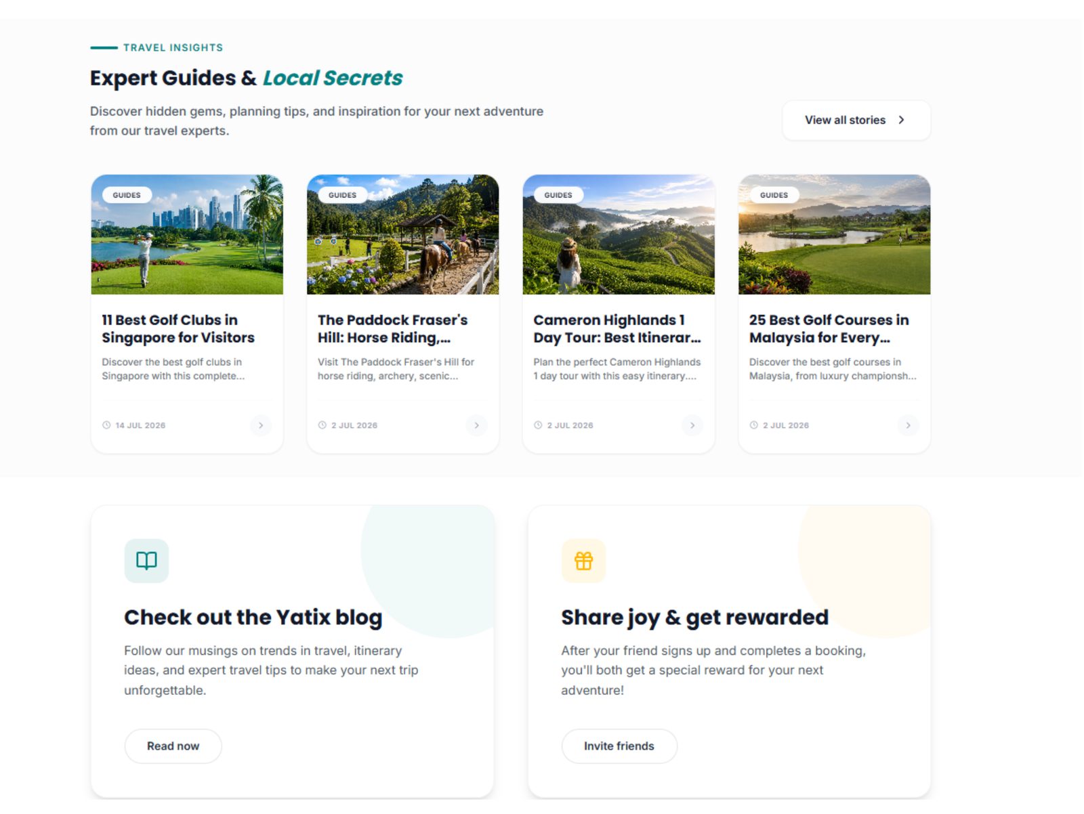Click the Invite friends button
This screenshot has height=814, width=1084.
tap(619, 746)
